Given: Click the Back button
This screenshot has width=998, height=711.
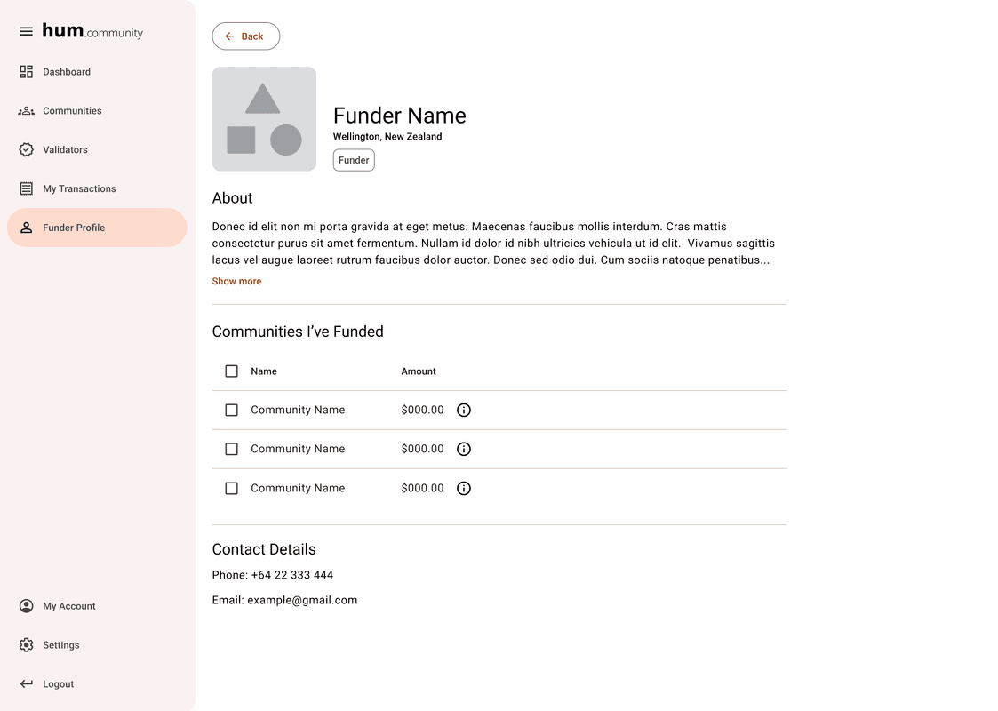Looking at the screenshot, I should 245,36.
